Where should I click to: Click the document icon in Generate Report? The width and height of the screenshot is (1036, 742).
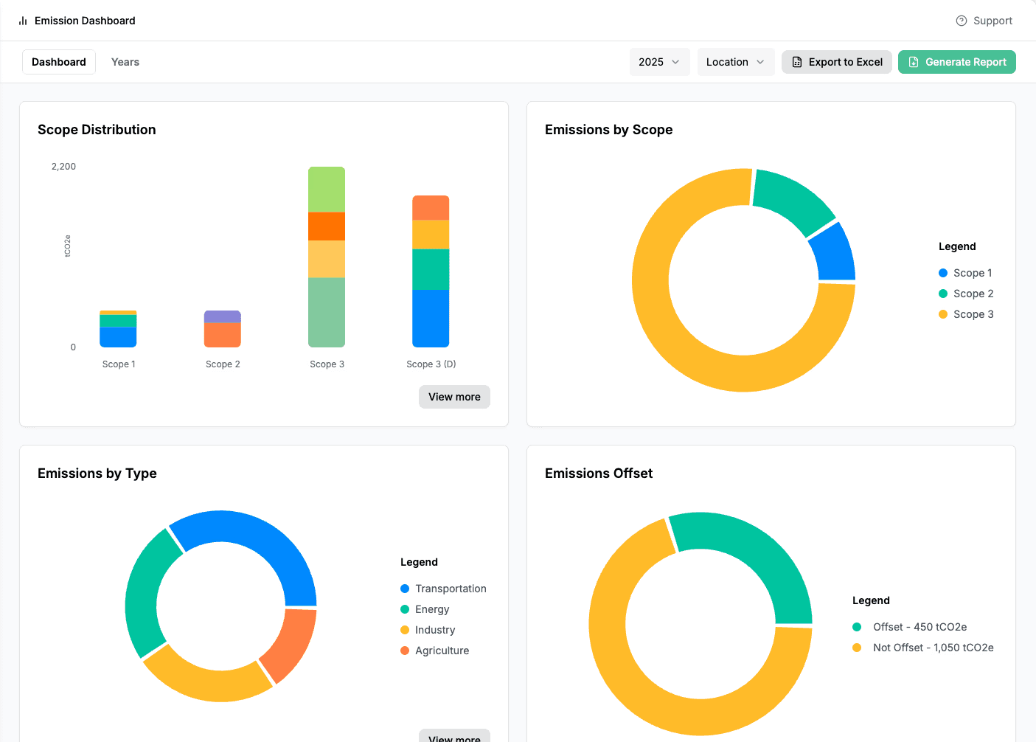click(914, 62)
